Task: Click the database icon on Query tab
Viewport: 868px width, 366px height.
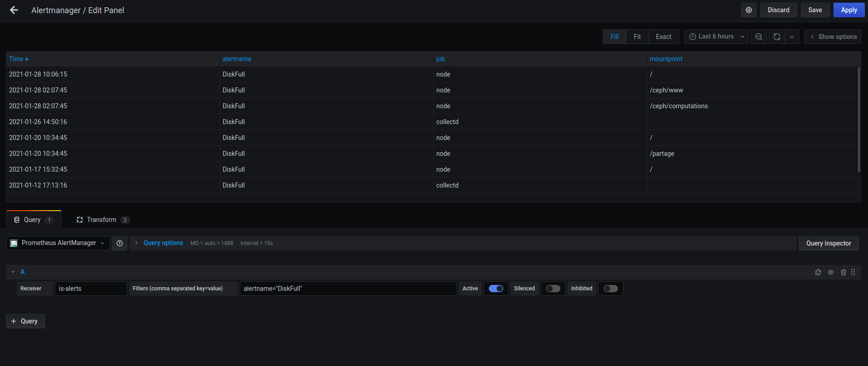Action: (17, 220)
